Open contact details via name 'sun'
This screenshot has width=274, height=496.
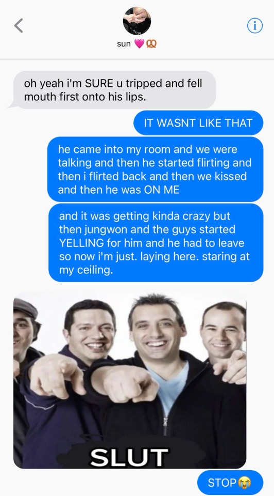pos(124,44)
